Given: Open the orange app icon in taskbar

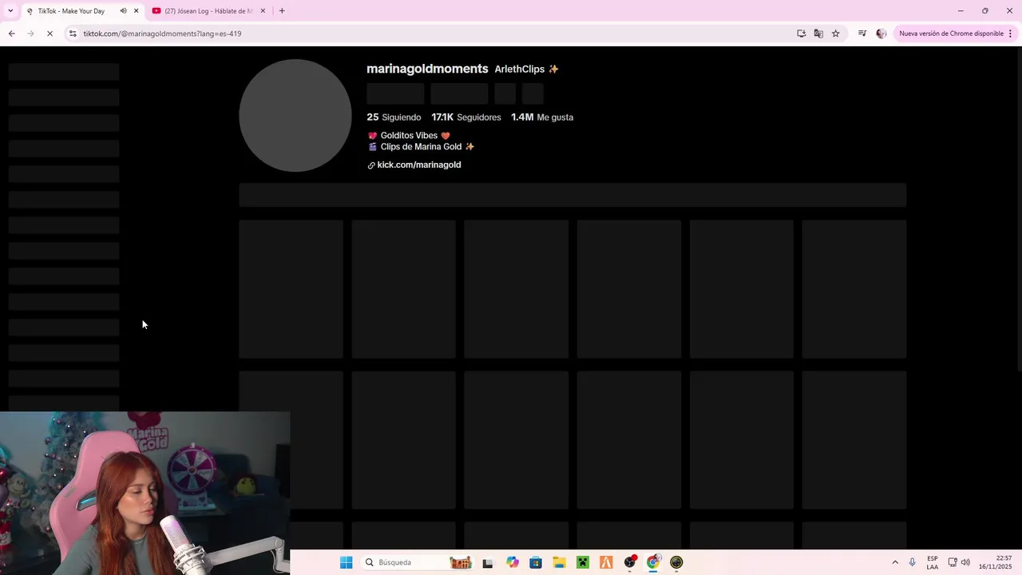Looking at the screenshot, I should (606, 562).
